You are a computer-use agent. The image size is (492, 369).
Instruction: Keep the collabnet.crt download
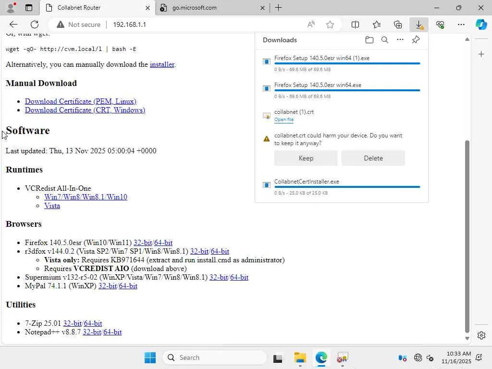click(306, 158)
